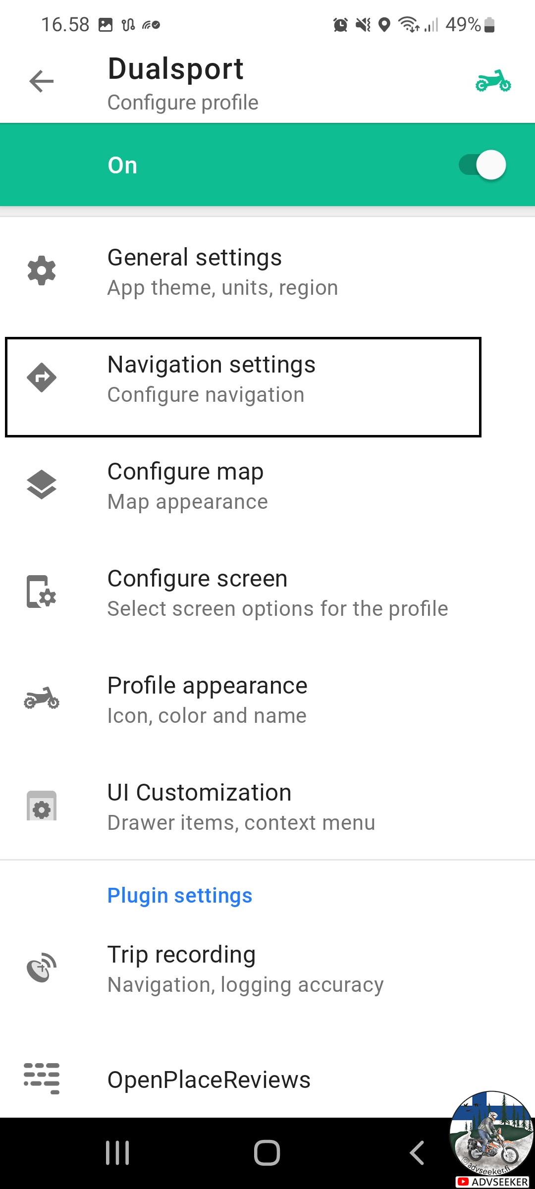Click the Navigation settings direction icon
535x1189 pixels.
(x=42, y=378)
